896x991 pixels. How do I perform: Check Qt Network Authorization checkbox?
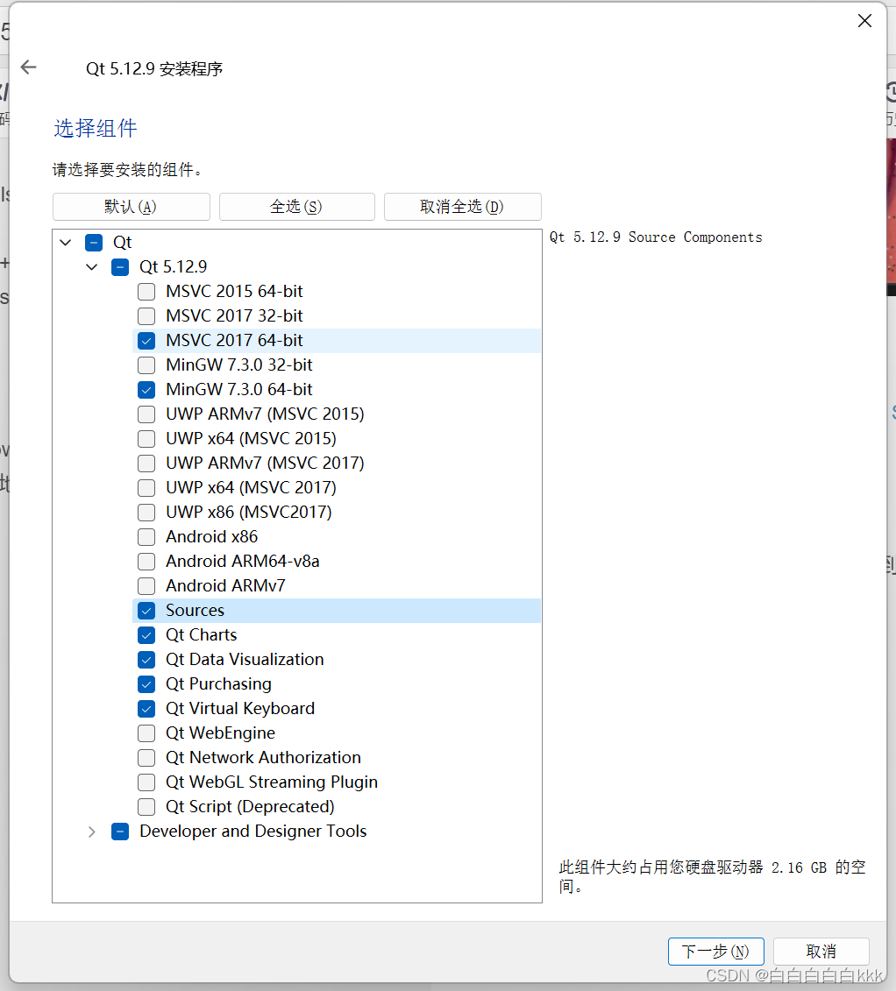(146, 757)
